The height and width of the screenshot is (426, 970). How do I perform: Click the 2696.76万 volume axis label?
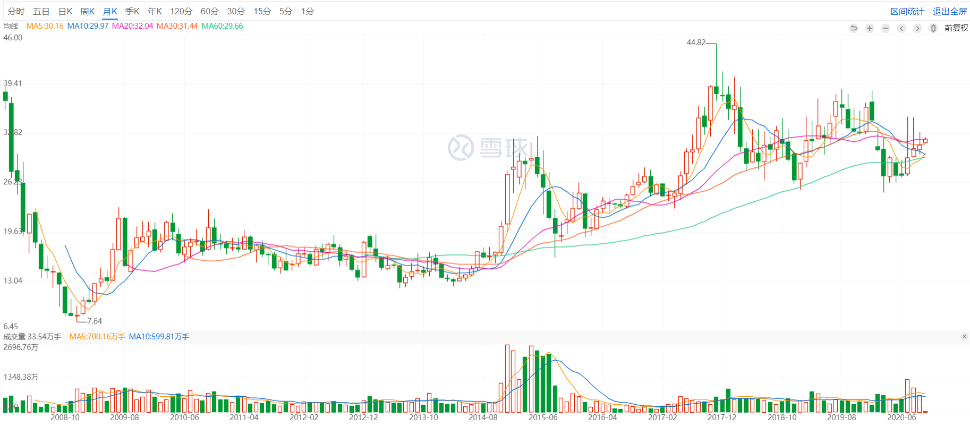(21, 347)
